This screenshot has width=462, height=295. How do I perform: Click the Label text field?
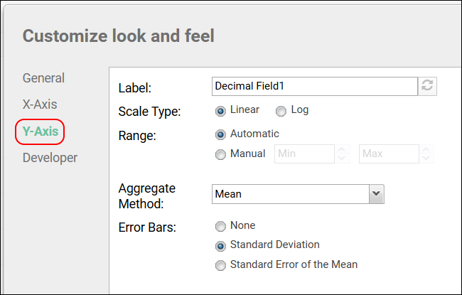click(314, 86)
